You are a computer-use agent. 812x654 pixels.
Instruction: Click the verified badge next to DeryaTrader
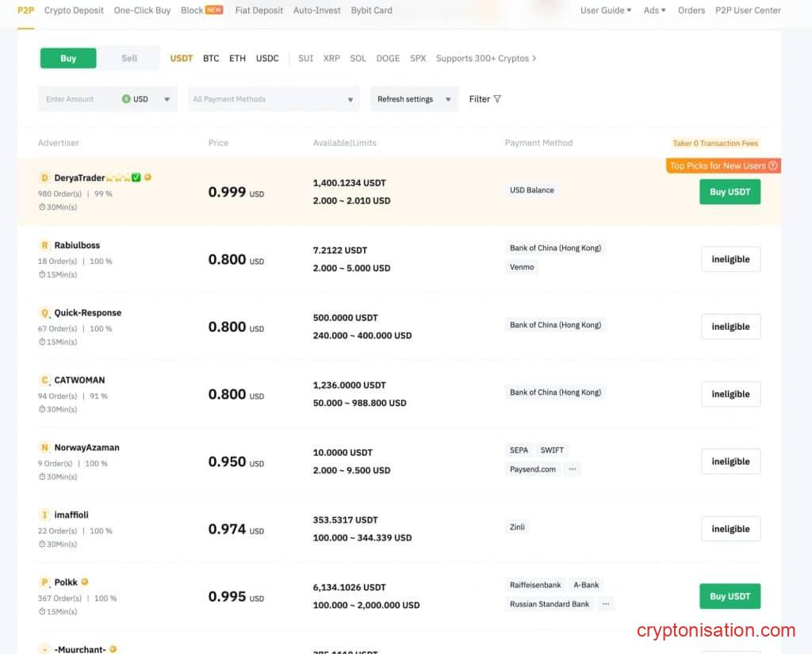[136, 178]
